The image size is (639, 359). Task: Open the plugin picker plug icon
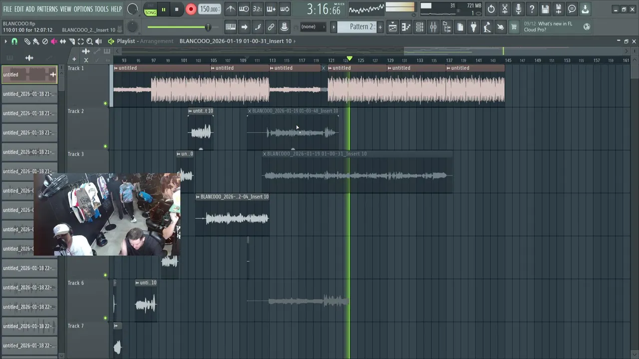[473, 27]
